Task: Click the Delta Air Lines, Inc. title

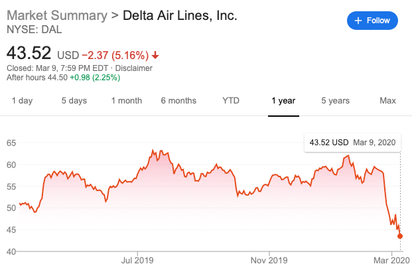Action: 180,15
